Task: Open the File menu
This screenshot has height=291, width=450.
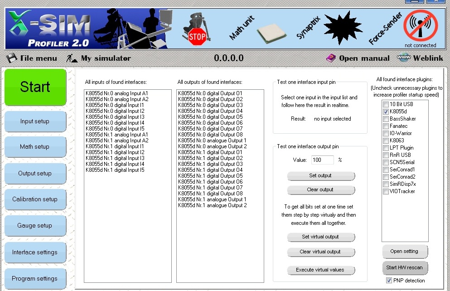Action: [x=32, y=58]
